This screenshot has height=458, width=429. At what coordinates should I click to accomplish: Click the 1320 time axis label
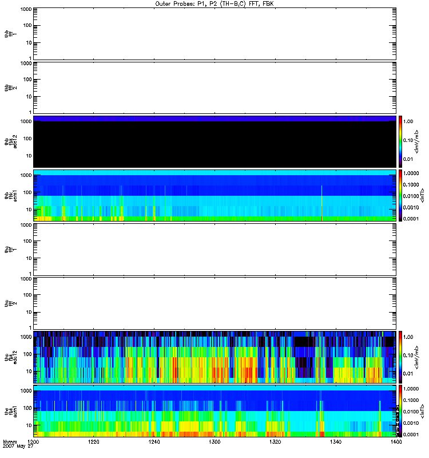[x=274, y=443]
